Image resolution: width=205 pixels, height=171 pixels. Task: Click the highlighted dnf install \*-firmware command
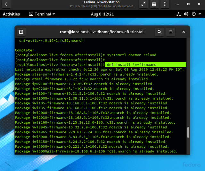[x=132, y=65]
